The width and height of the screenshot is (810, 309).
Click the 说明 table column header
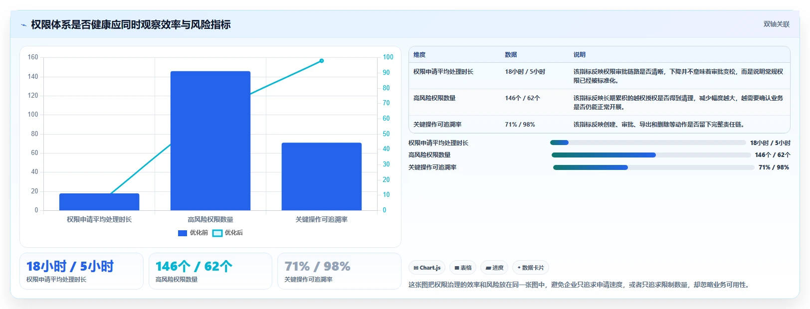point(580,55)
